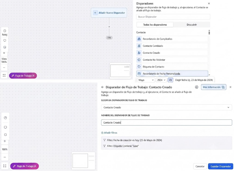
Task: Click the AI icon beside Más Información
Action: tap(197, 87)
